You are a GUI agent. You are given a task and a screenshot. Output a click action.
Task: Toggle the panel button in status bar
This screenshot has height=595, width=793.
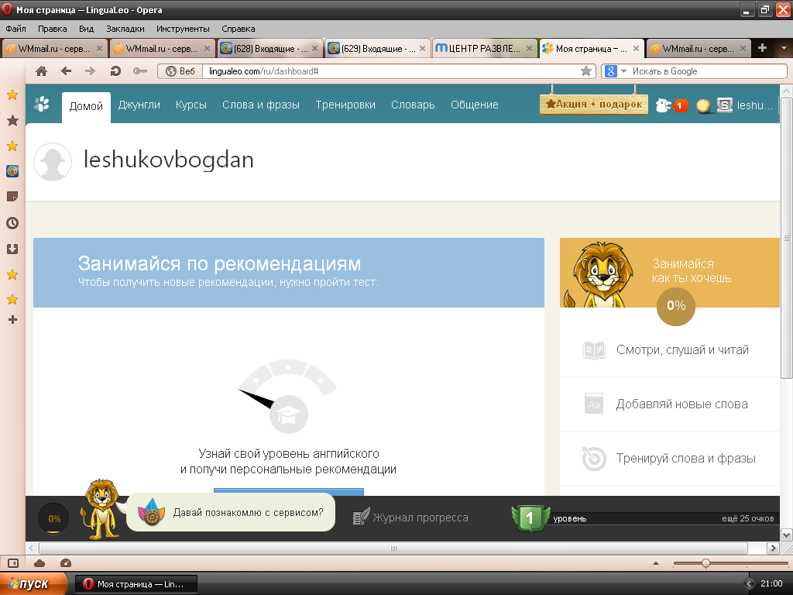click(x=13, y=563)
